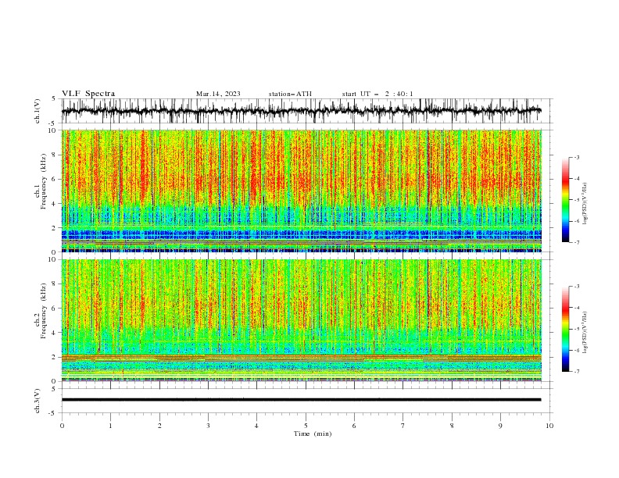619x478 pixels.
Task: Click the 'ch.3(V)' axis label
Action: point(38,401)
